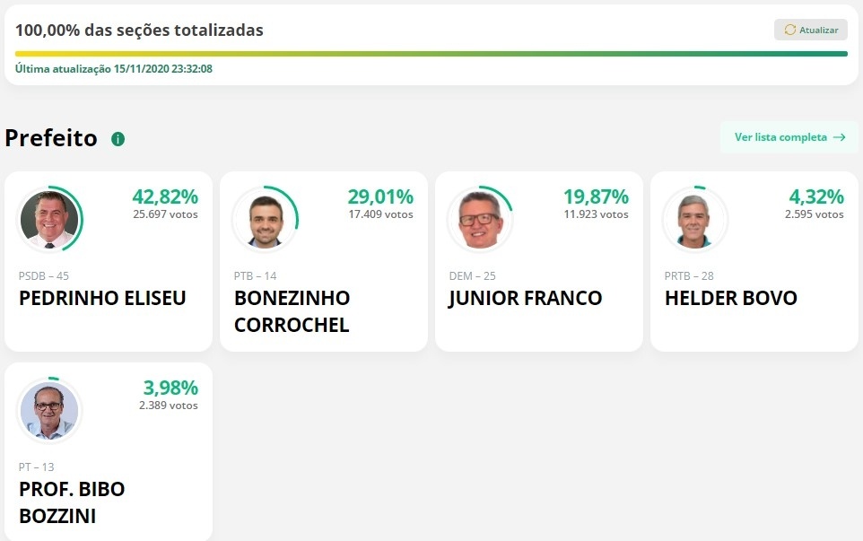Open the Ver lista completa link

(x=780, y=137)
